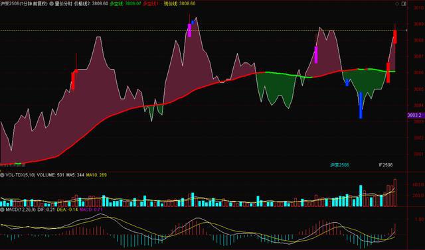Click the diamond icon at top right
The height and width of the screenshot is (250, 425).
(398, 4)
